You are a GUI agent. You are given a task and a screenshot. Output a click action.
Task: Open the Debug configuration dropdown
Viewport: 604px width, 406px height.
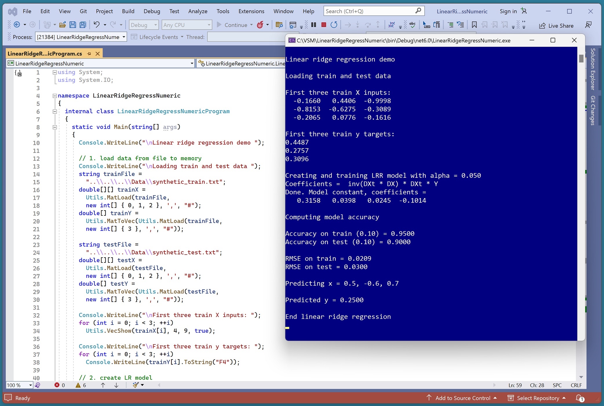[143, 25]
